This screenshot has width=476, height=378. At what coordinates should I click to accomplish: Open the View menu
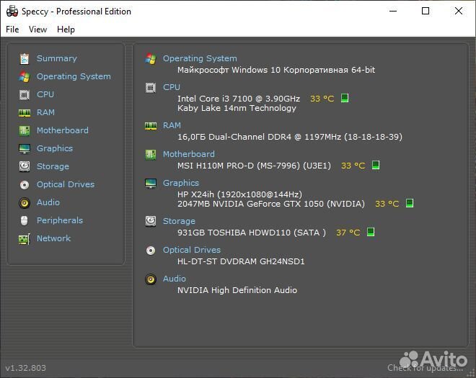pos(38,30)
